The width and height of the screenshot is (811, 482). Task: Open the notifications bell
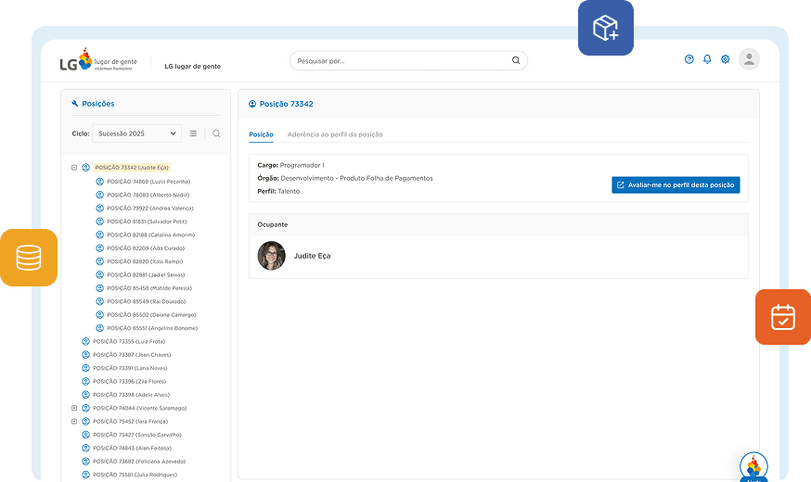(707, 59)
